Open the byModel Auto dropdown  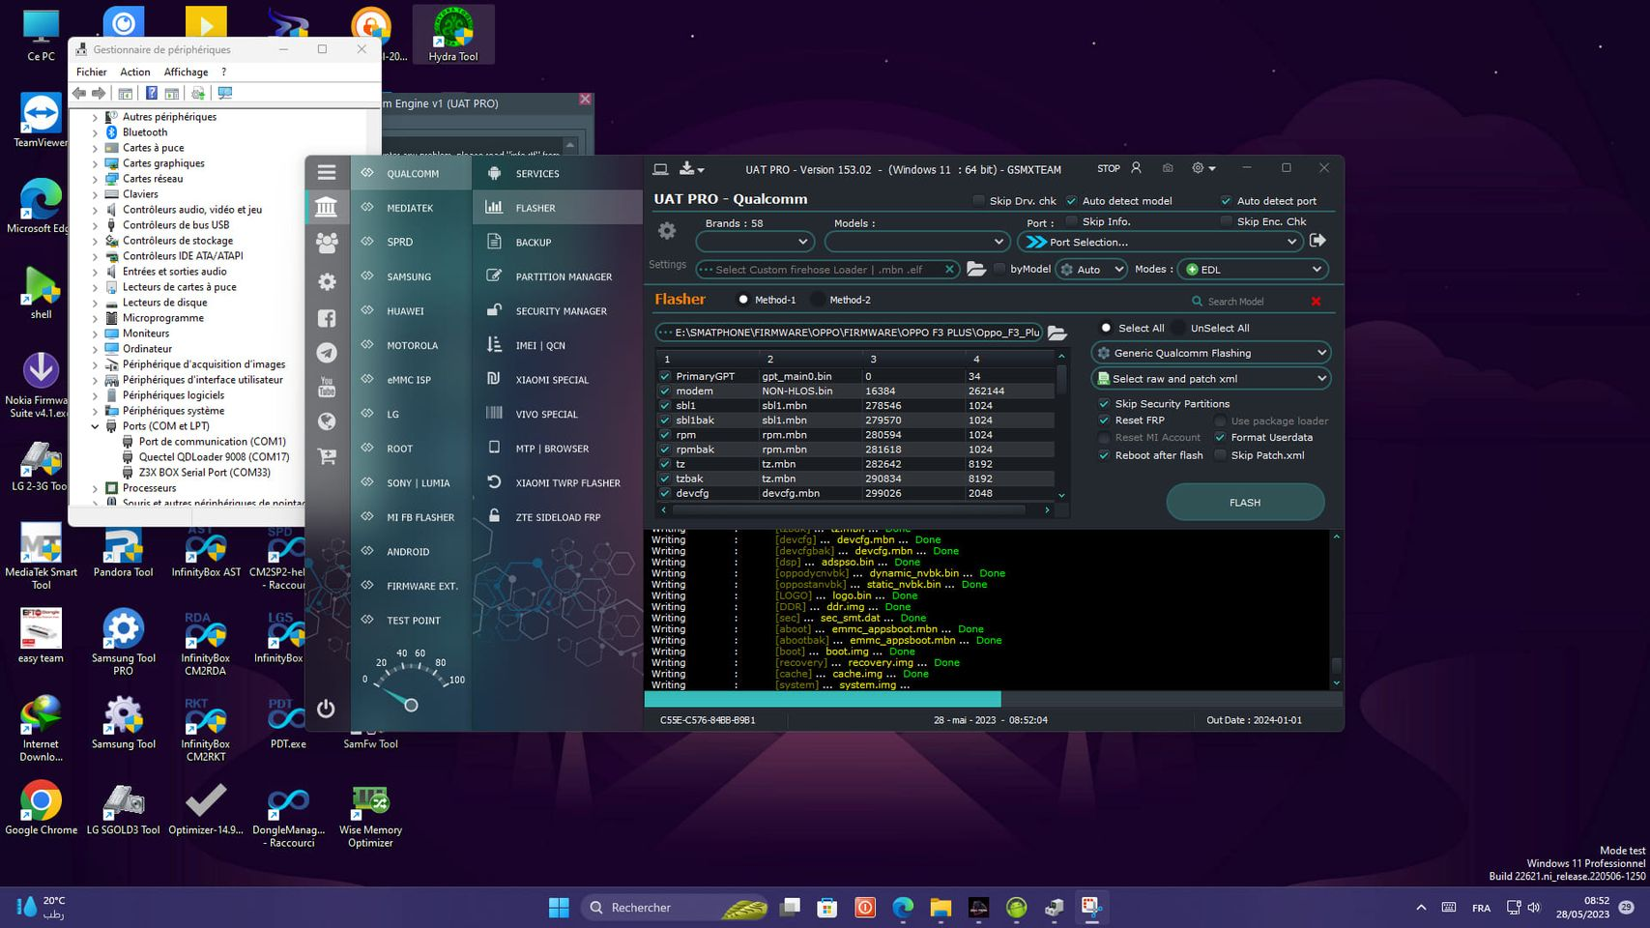coord(1091,270)
